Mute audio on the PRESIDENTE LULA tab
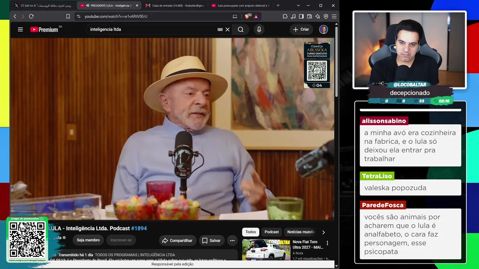 click(88, 6)
